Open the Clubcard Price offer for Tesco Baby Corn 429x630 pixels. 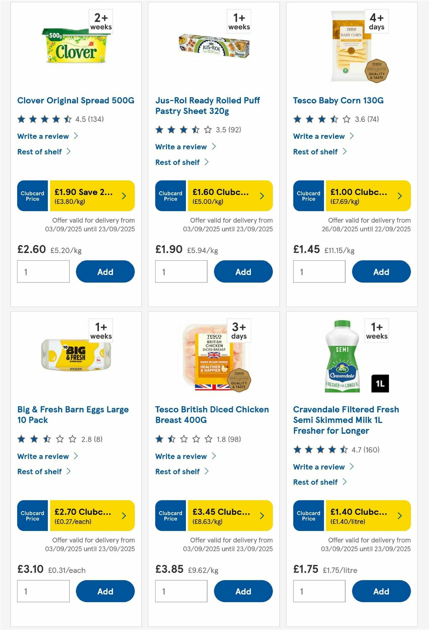pos(352,196)
